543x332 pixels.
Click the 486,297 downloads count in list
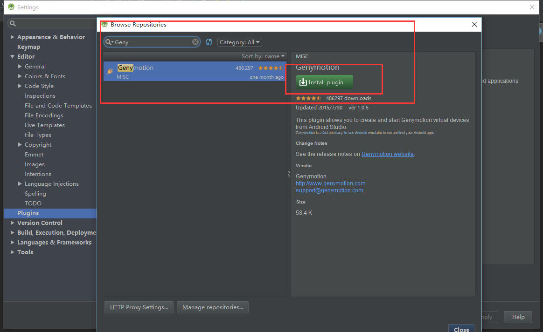click(x=244, y=68)
